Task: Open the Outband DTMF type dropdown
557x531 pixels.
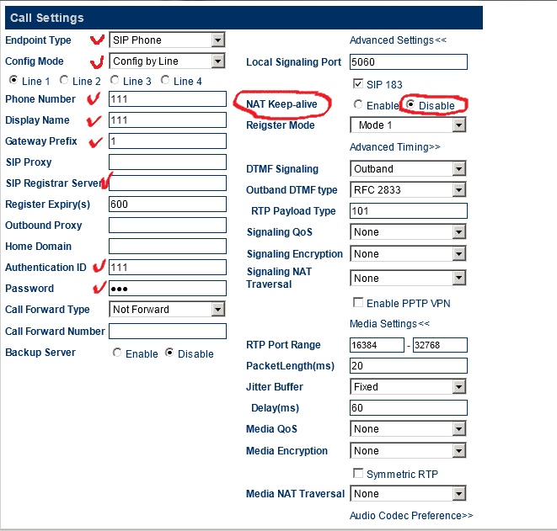Action: tap(408, 190)
